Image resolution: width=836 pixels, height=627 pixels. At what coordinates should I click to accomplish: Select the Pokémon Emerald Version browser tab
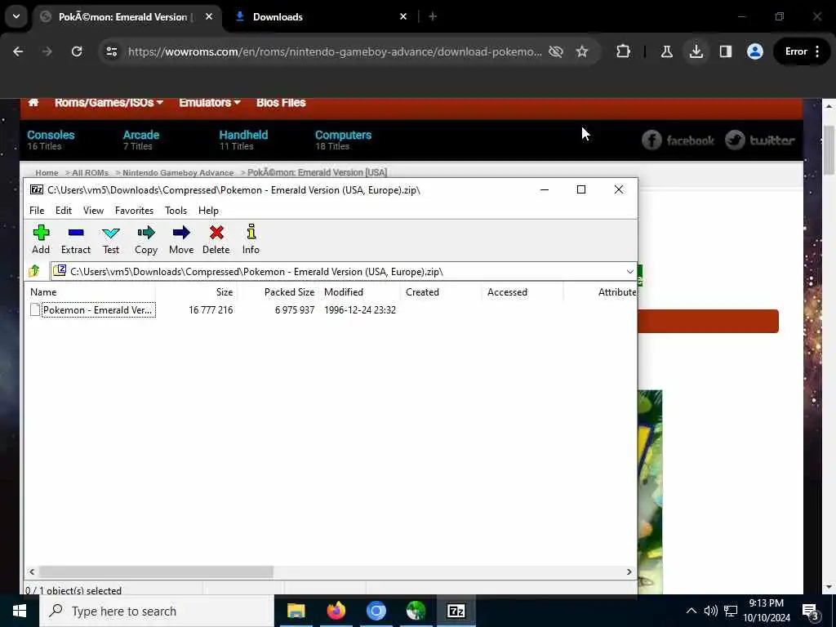[x=122, y=16]
